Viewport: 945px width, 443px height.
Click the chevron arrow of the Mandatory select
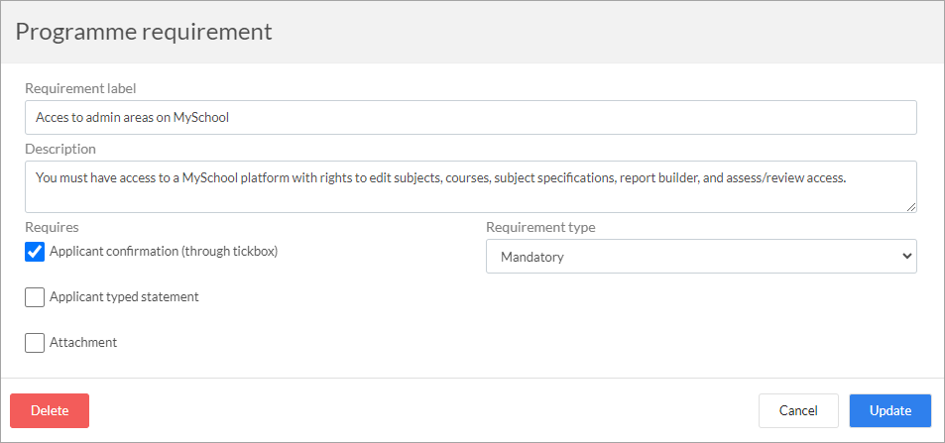(x=905, y=256)
